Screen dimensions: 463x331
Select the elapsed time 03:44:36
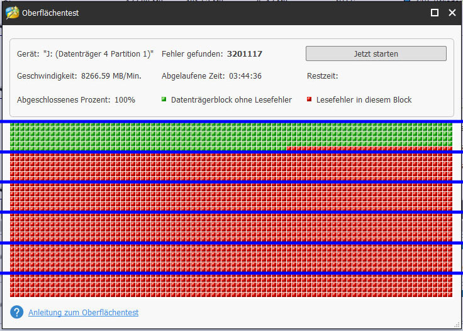point(245,76)
